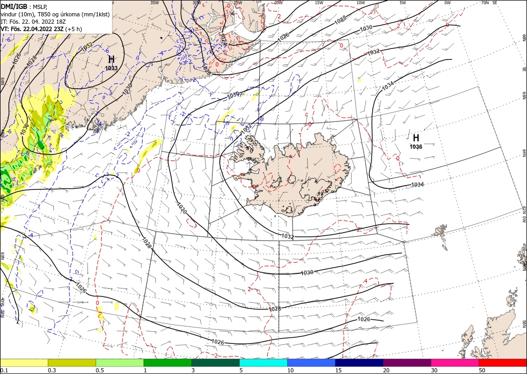Image resolution: width=527 pixels, height=374 pixels.
Task: Click the '0.5' legend scale value
Action: click(x=100, y=370)
